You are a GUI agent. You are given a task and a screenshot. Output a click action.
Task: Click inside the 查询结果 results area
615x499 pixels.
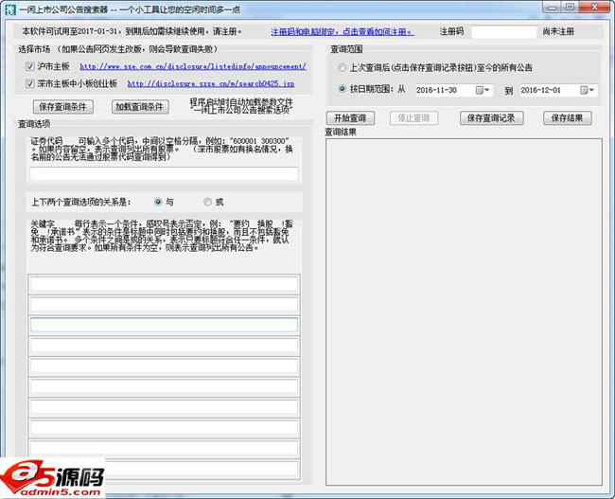(464, 312)
